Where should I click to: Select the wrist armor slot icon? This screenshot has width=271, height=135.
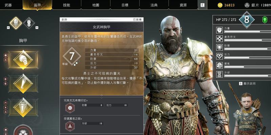(x=23, y=84)
